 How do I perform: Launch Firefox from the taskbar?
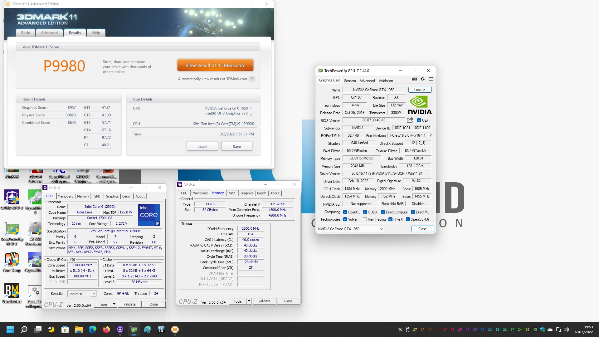[106, 330]
